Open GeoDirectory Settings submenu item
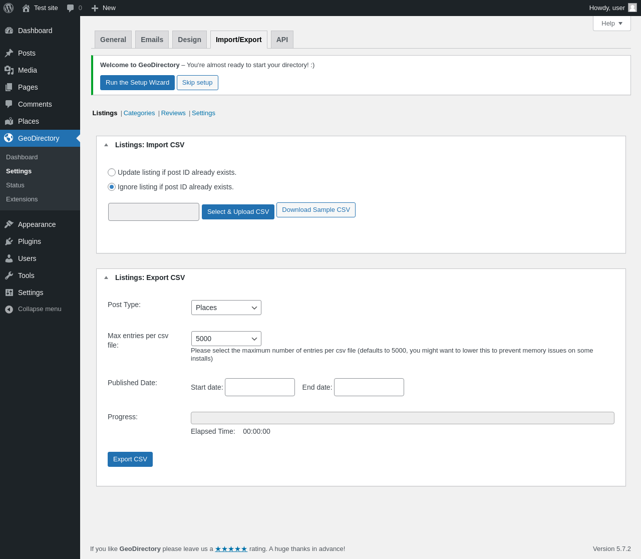The image size is (641, 559). point(19,171)
